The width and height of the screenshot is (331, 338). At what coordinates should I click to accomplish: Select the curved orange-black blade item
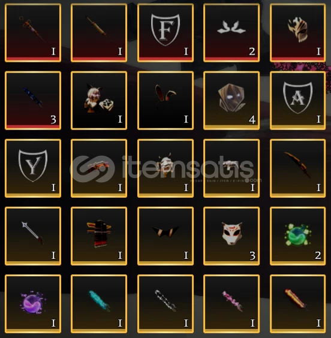pyautogui.click(x=297, y=168)
